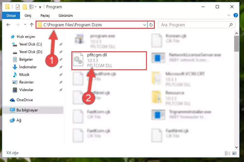Click the Forward navigation arrow

point(17,25)
